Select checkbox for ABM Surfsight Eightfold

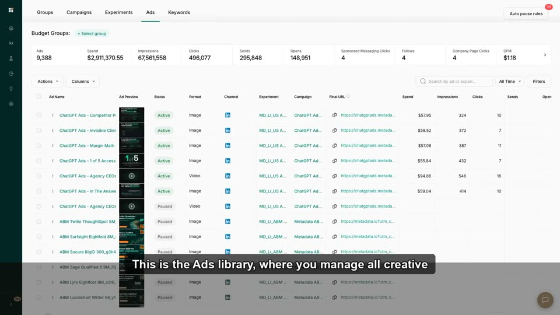pyautogui.click(x=39, y=237)
